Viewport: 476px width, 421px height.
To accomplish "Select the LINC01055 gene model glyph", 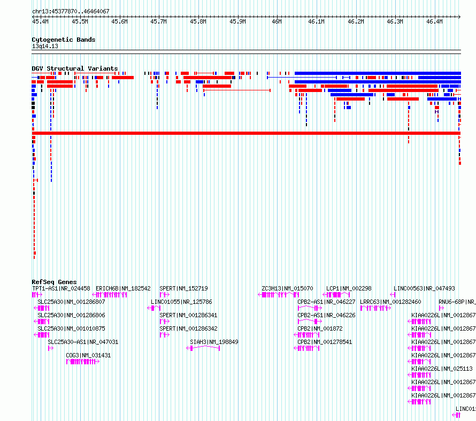I will (154, 308).
